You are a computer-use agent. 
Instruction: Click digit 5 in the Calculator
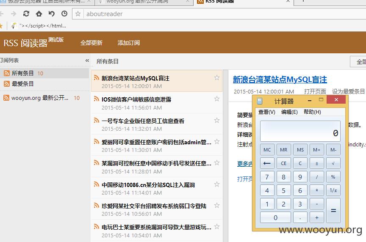(x=283, y=190)
